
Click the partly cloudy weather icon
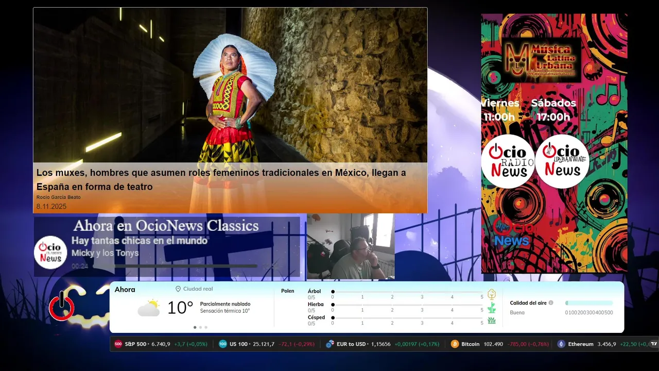[149, 308]
